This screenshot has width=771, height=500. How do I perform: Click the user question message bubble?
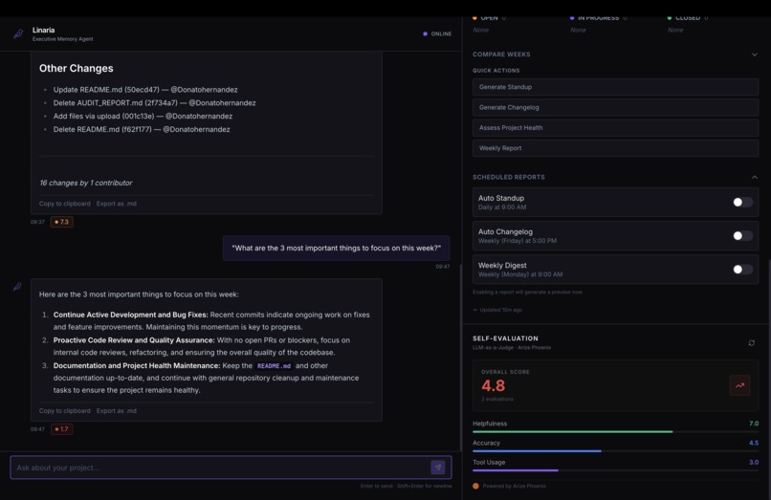tap(337, 249)
